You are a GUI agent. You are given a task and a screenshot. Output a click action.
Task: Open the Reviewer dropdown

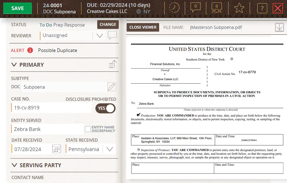point(100,36)
